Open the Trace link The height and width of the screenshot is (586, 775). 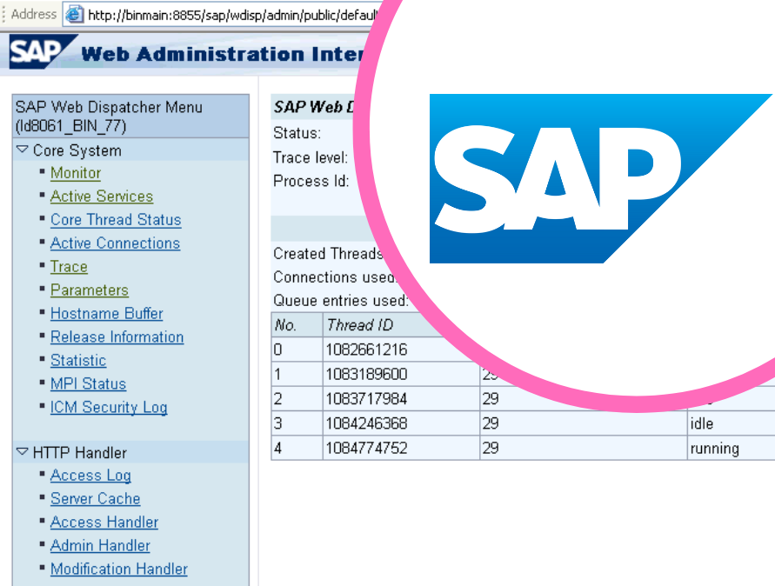tap(70, 267)
